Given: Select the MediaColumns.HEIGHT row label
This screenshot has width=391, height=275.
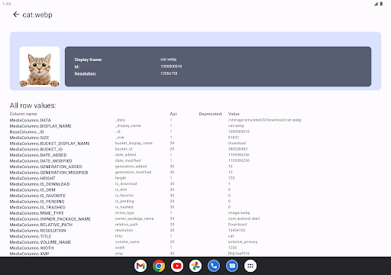Looking at the screenshot, I should (x=33, y=178).
